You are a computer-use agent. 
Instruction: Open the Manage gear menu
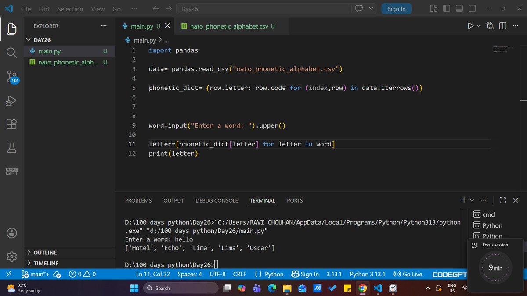(11, 257)
